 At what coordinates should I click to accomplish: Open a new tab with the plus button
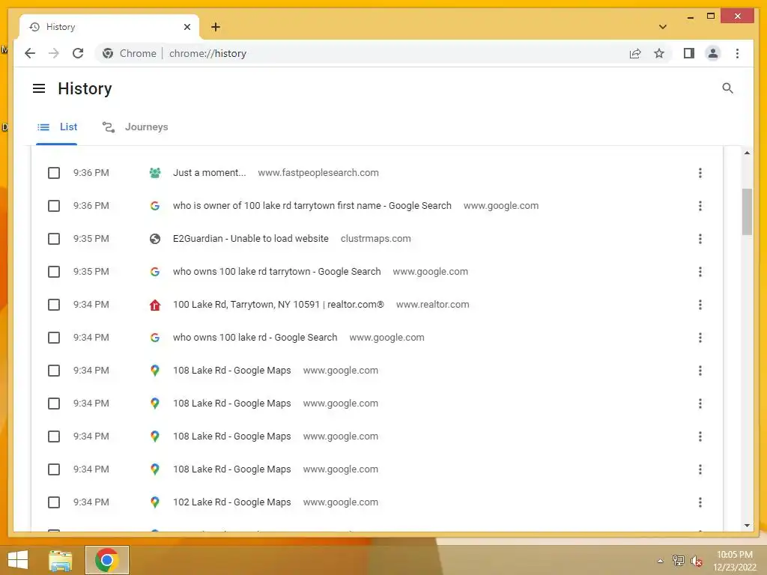(215, 27)
